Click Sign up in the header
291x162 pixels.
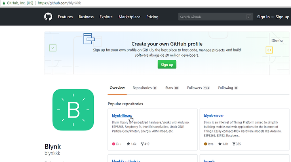282,17
